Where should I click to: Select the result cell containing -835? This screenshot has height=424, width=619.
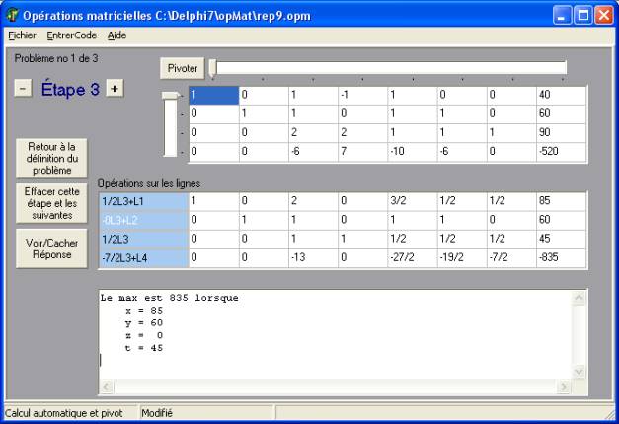562,258
